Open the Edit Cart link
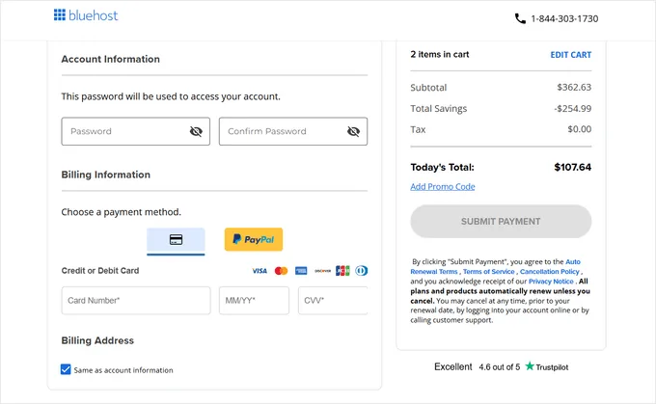The width and height of the screenshot is (656, 404). 570,55
